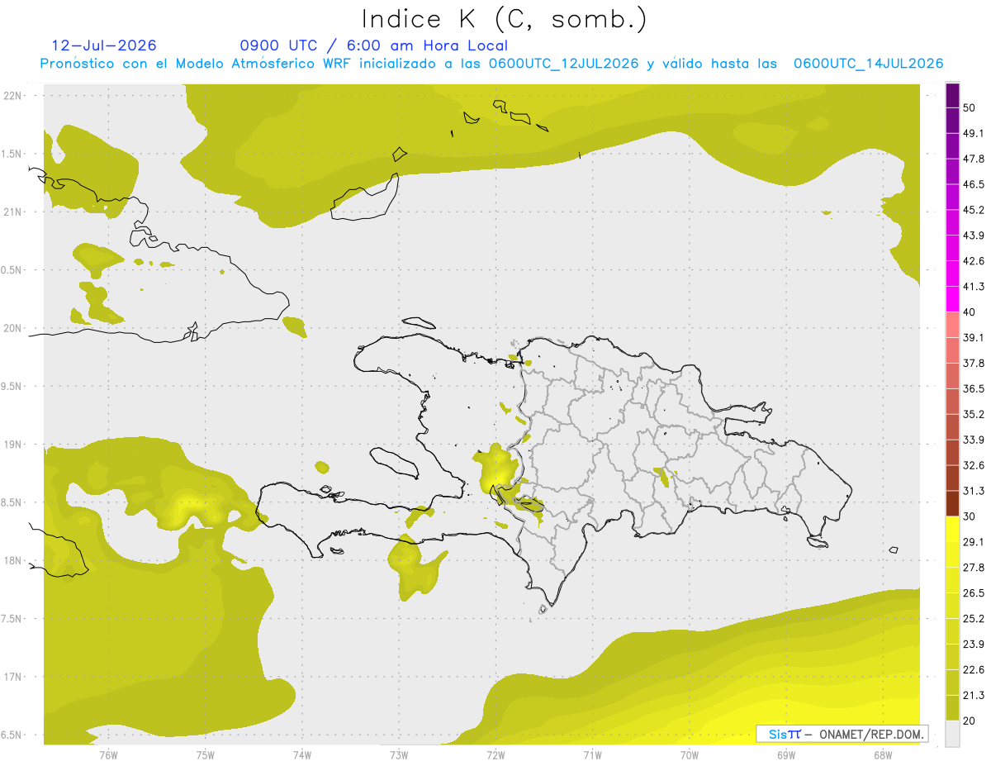
Task: Click the colorbar value '37.8'
Action: 974,364
